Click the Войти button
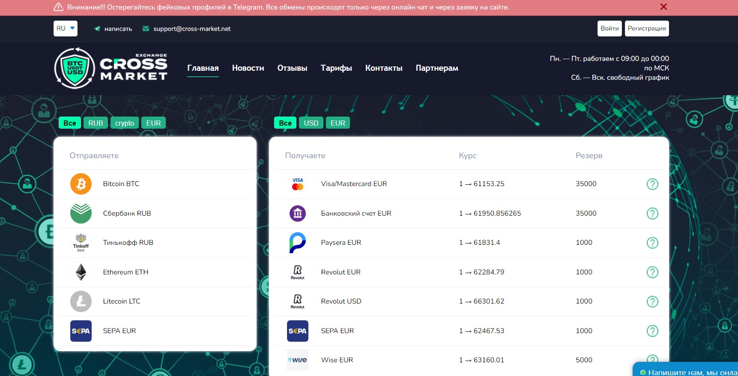Image resolution: width=738 pixels, height=376 pixels. [610, 28]
